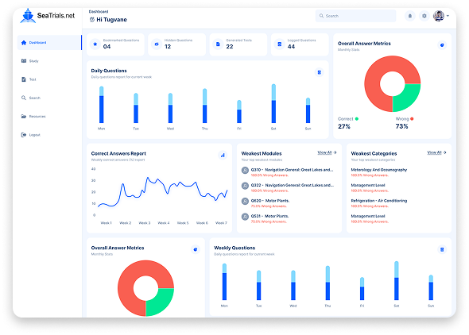Click the SeaTrials.net ship logo
469x335 pixels.
pyautogui.click(x=28, y=16)
